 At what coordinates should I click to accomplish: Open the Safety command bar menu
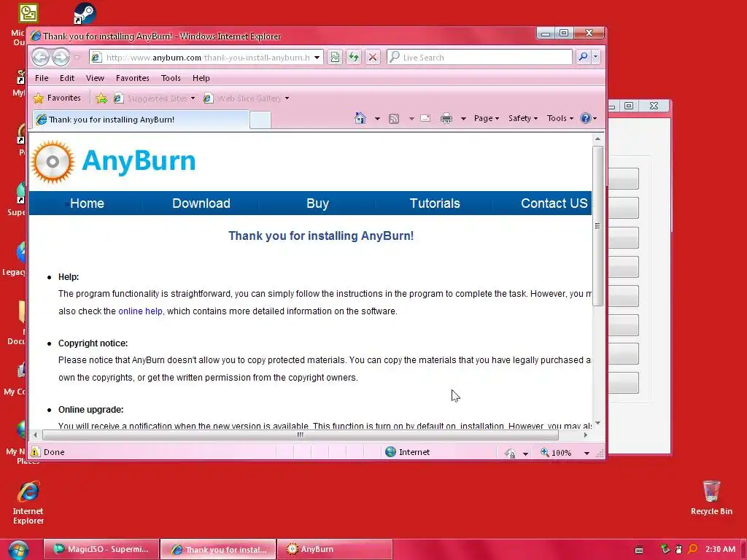pos(522,119)
